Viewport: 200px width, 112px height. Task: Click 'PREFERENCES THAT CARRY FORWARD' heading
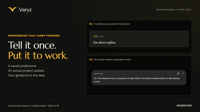point(34,36)
